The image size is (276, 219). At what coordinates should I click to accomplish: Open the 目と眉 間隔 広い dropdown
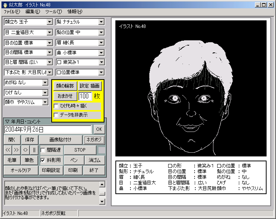point(50,62)
